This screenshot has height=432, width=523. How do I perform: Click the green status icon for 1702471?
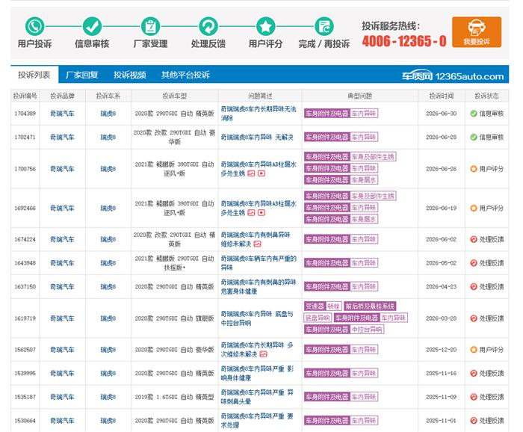(x=474, y=137)
